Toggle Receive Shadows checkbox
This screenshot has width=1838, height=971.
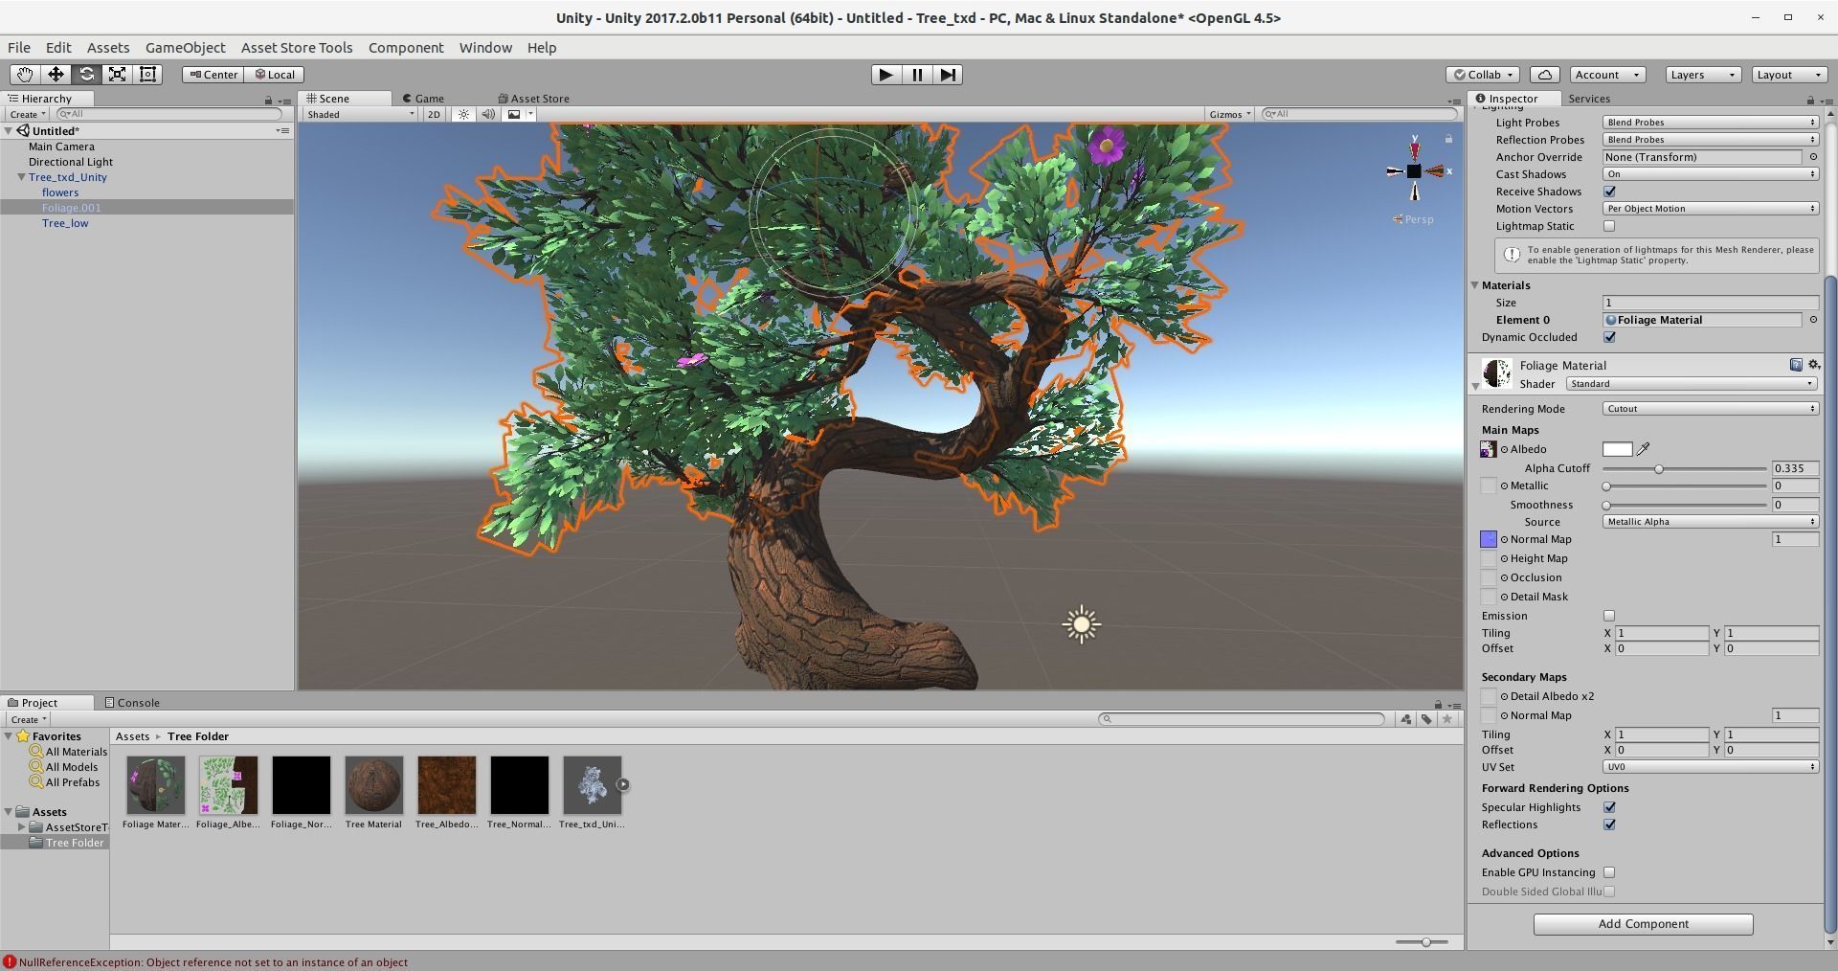(1609, 192)
